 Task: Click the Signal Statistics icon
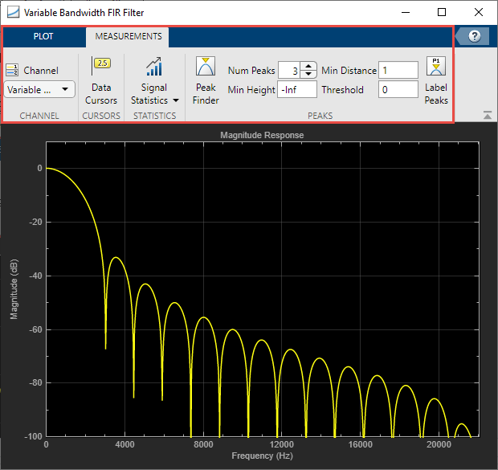click(x=154, y=67)
